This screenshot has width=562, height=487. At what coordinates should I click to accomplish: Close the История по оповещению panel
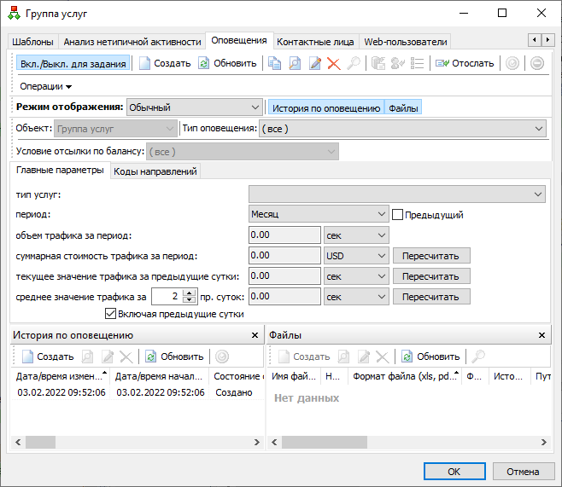255,335
